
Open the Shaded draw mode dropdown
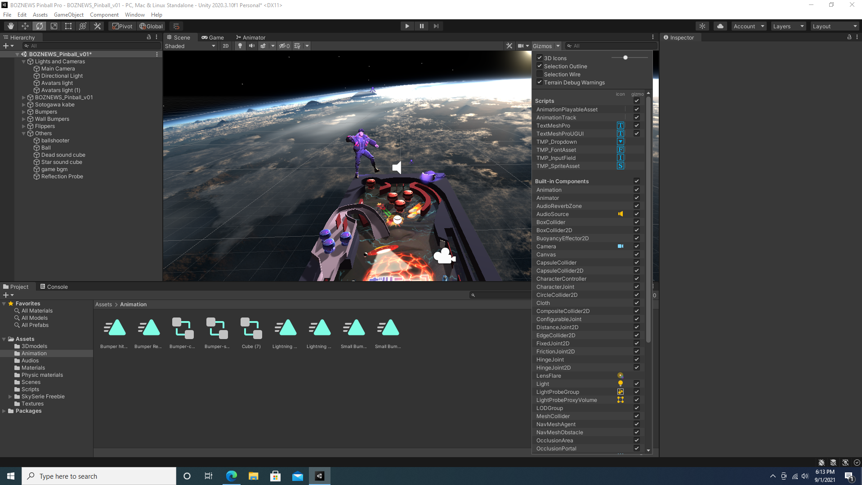(x=190, y=46)
